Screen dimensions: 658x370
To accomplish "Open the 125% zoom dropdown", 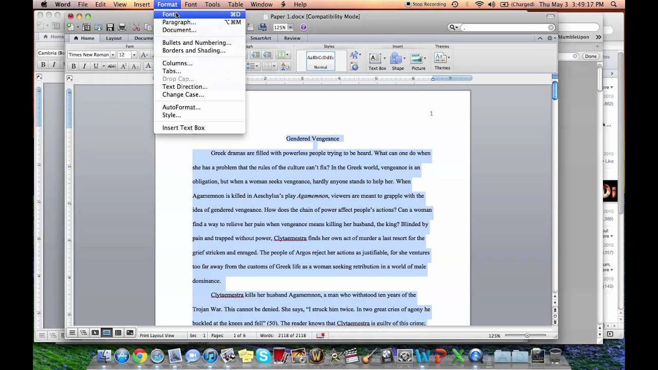I will (x=290, y=27).
